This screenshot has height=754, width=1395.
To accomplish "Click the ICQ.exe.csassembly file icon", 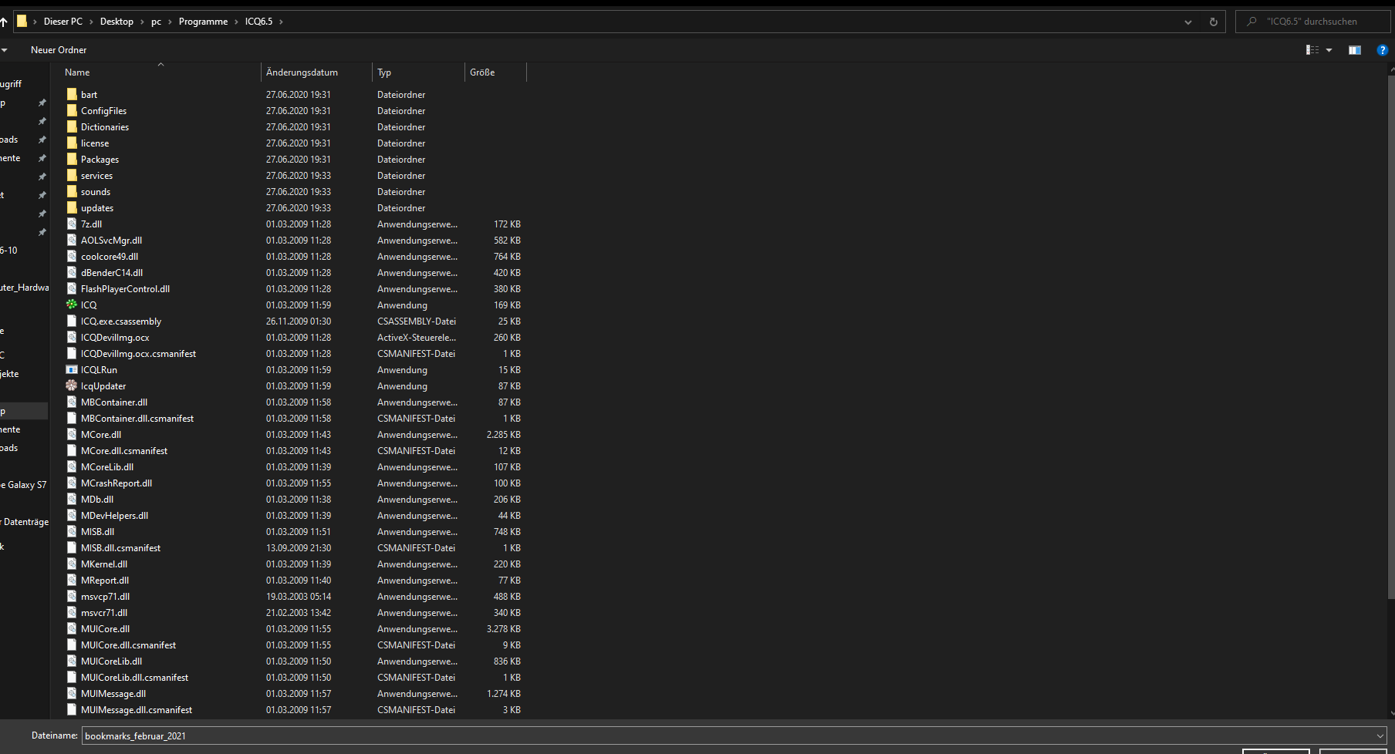I will 72,321.
